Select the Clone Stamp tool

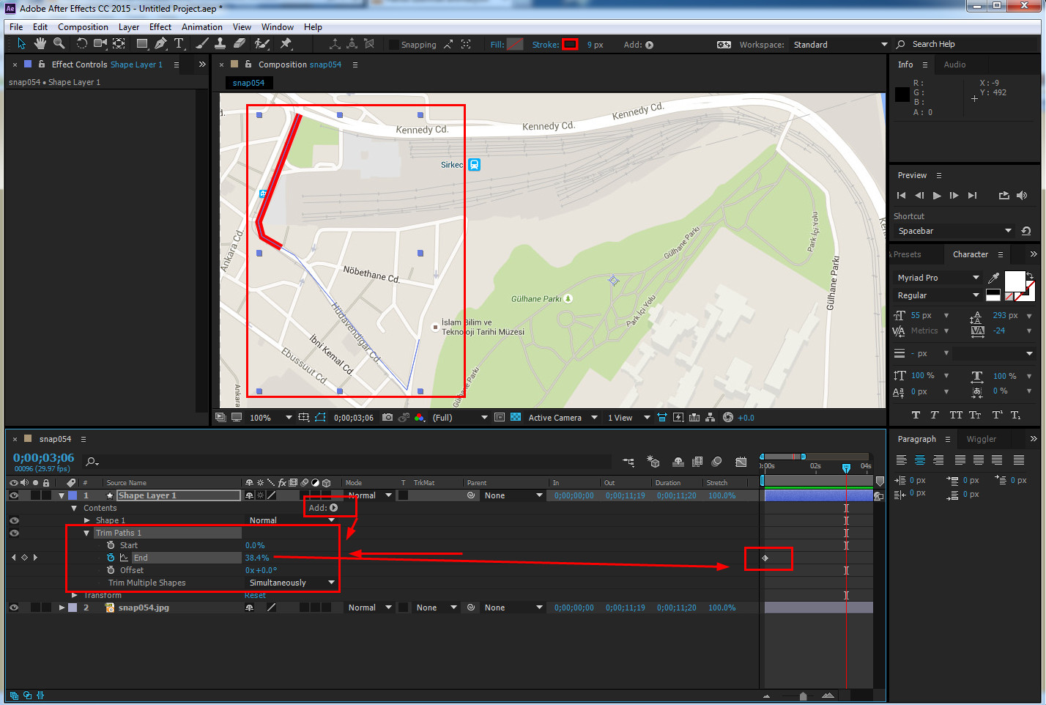[220, 44]
